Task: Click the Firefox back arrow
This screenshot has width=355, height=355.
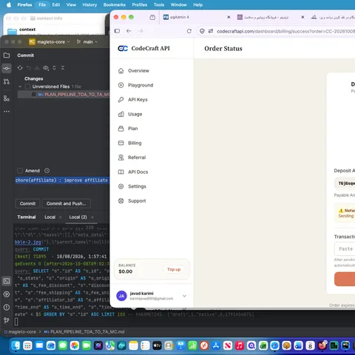Action: tap(129, 31)
